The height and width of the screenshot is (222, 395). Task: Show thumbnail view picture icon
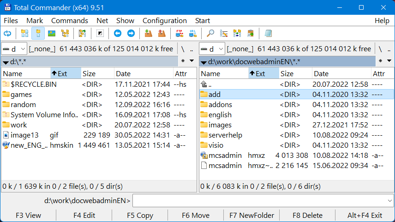pyautogui.click(x=52, y=33)
